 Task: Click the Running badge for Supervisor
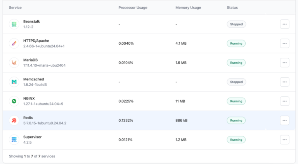[x=236, y=140]
